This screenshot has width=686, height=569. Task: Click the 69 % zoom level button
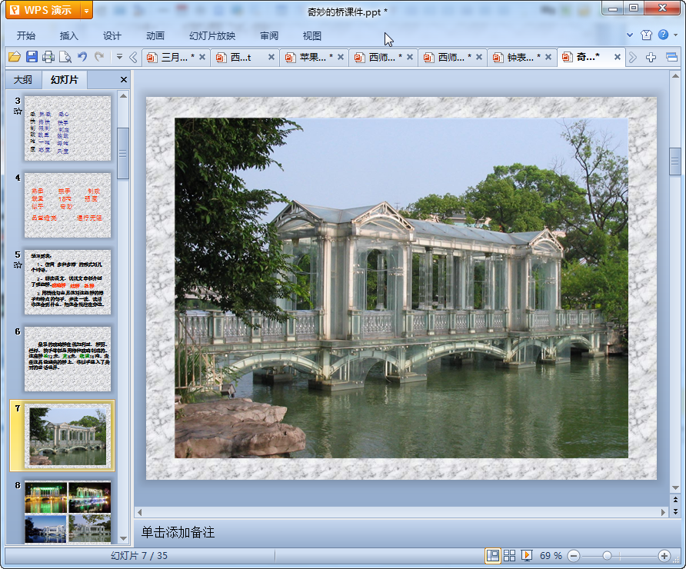point(551,555)
